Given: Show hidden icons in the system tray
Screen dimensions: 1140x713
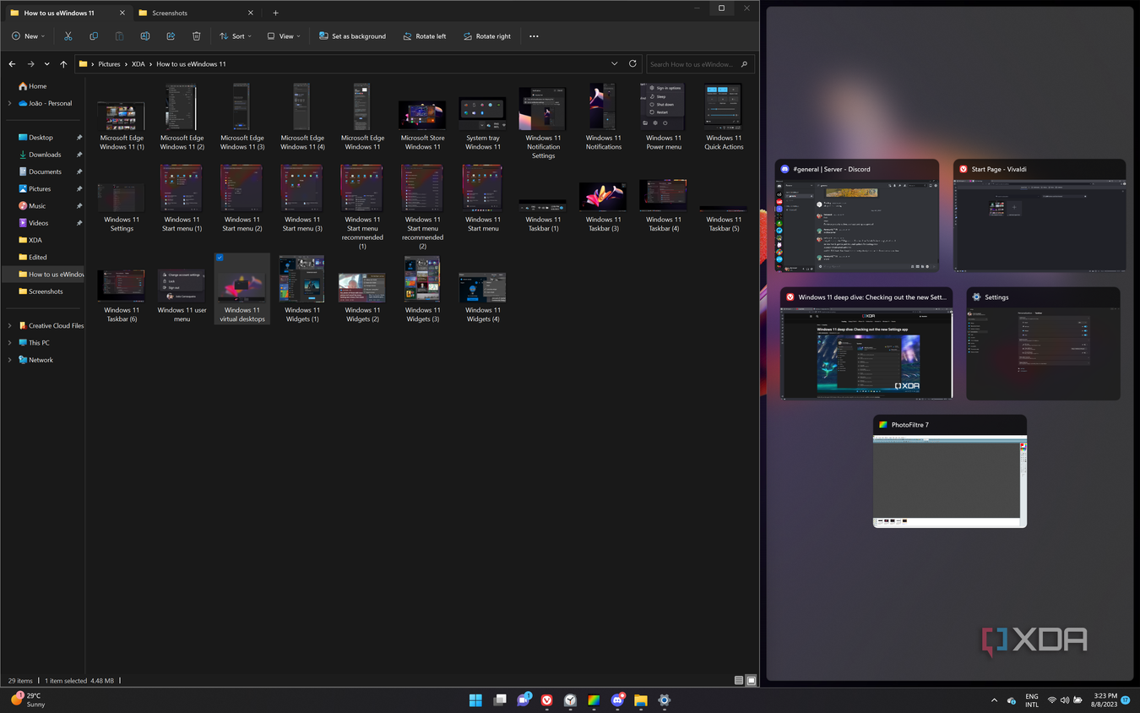Looking at the screenshot, I should click(x=994, y=700).
